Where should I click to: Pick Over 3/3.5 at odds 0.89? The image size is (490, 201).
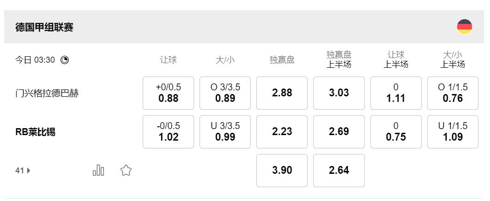pyautogui.click(x=225, y=93)
